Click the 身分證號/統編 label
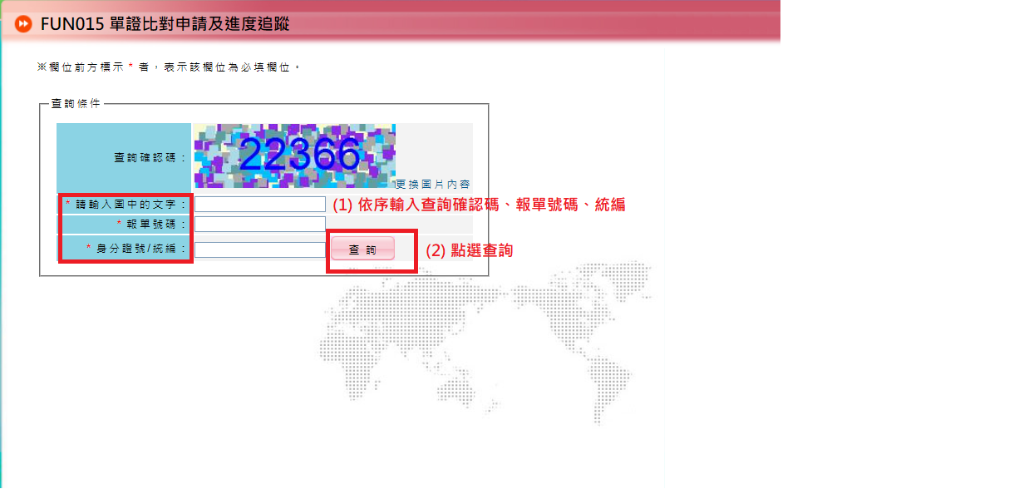This screenshot has height=489, width=1024. pos(137,249)
